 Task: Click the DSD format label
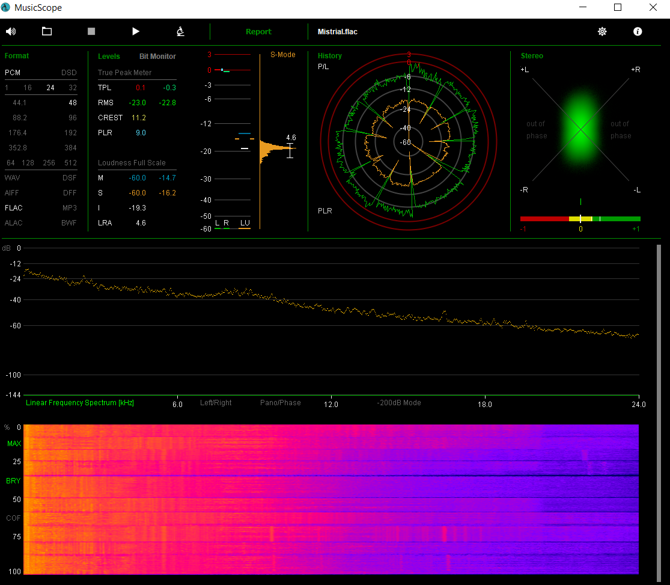69,73
